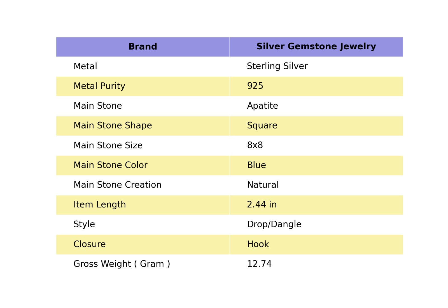Select the Main Stone Size label

[108, 145]
